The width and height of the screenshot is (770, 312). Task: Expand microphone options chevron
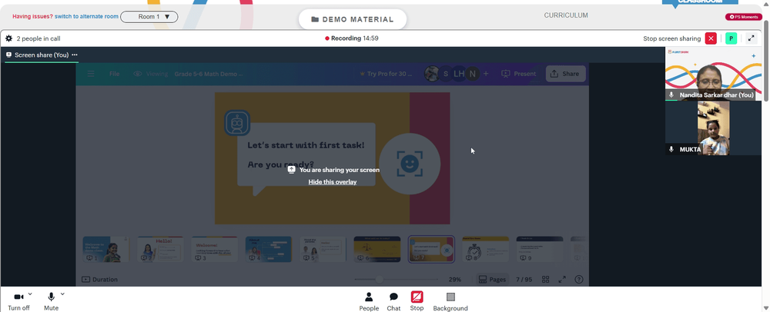click(62, 294)
